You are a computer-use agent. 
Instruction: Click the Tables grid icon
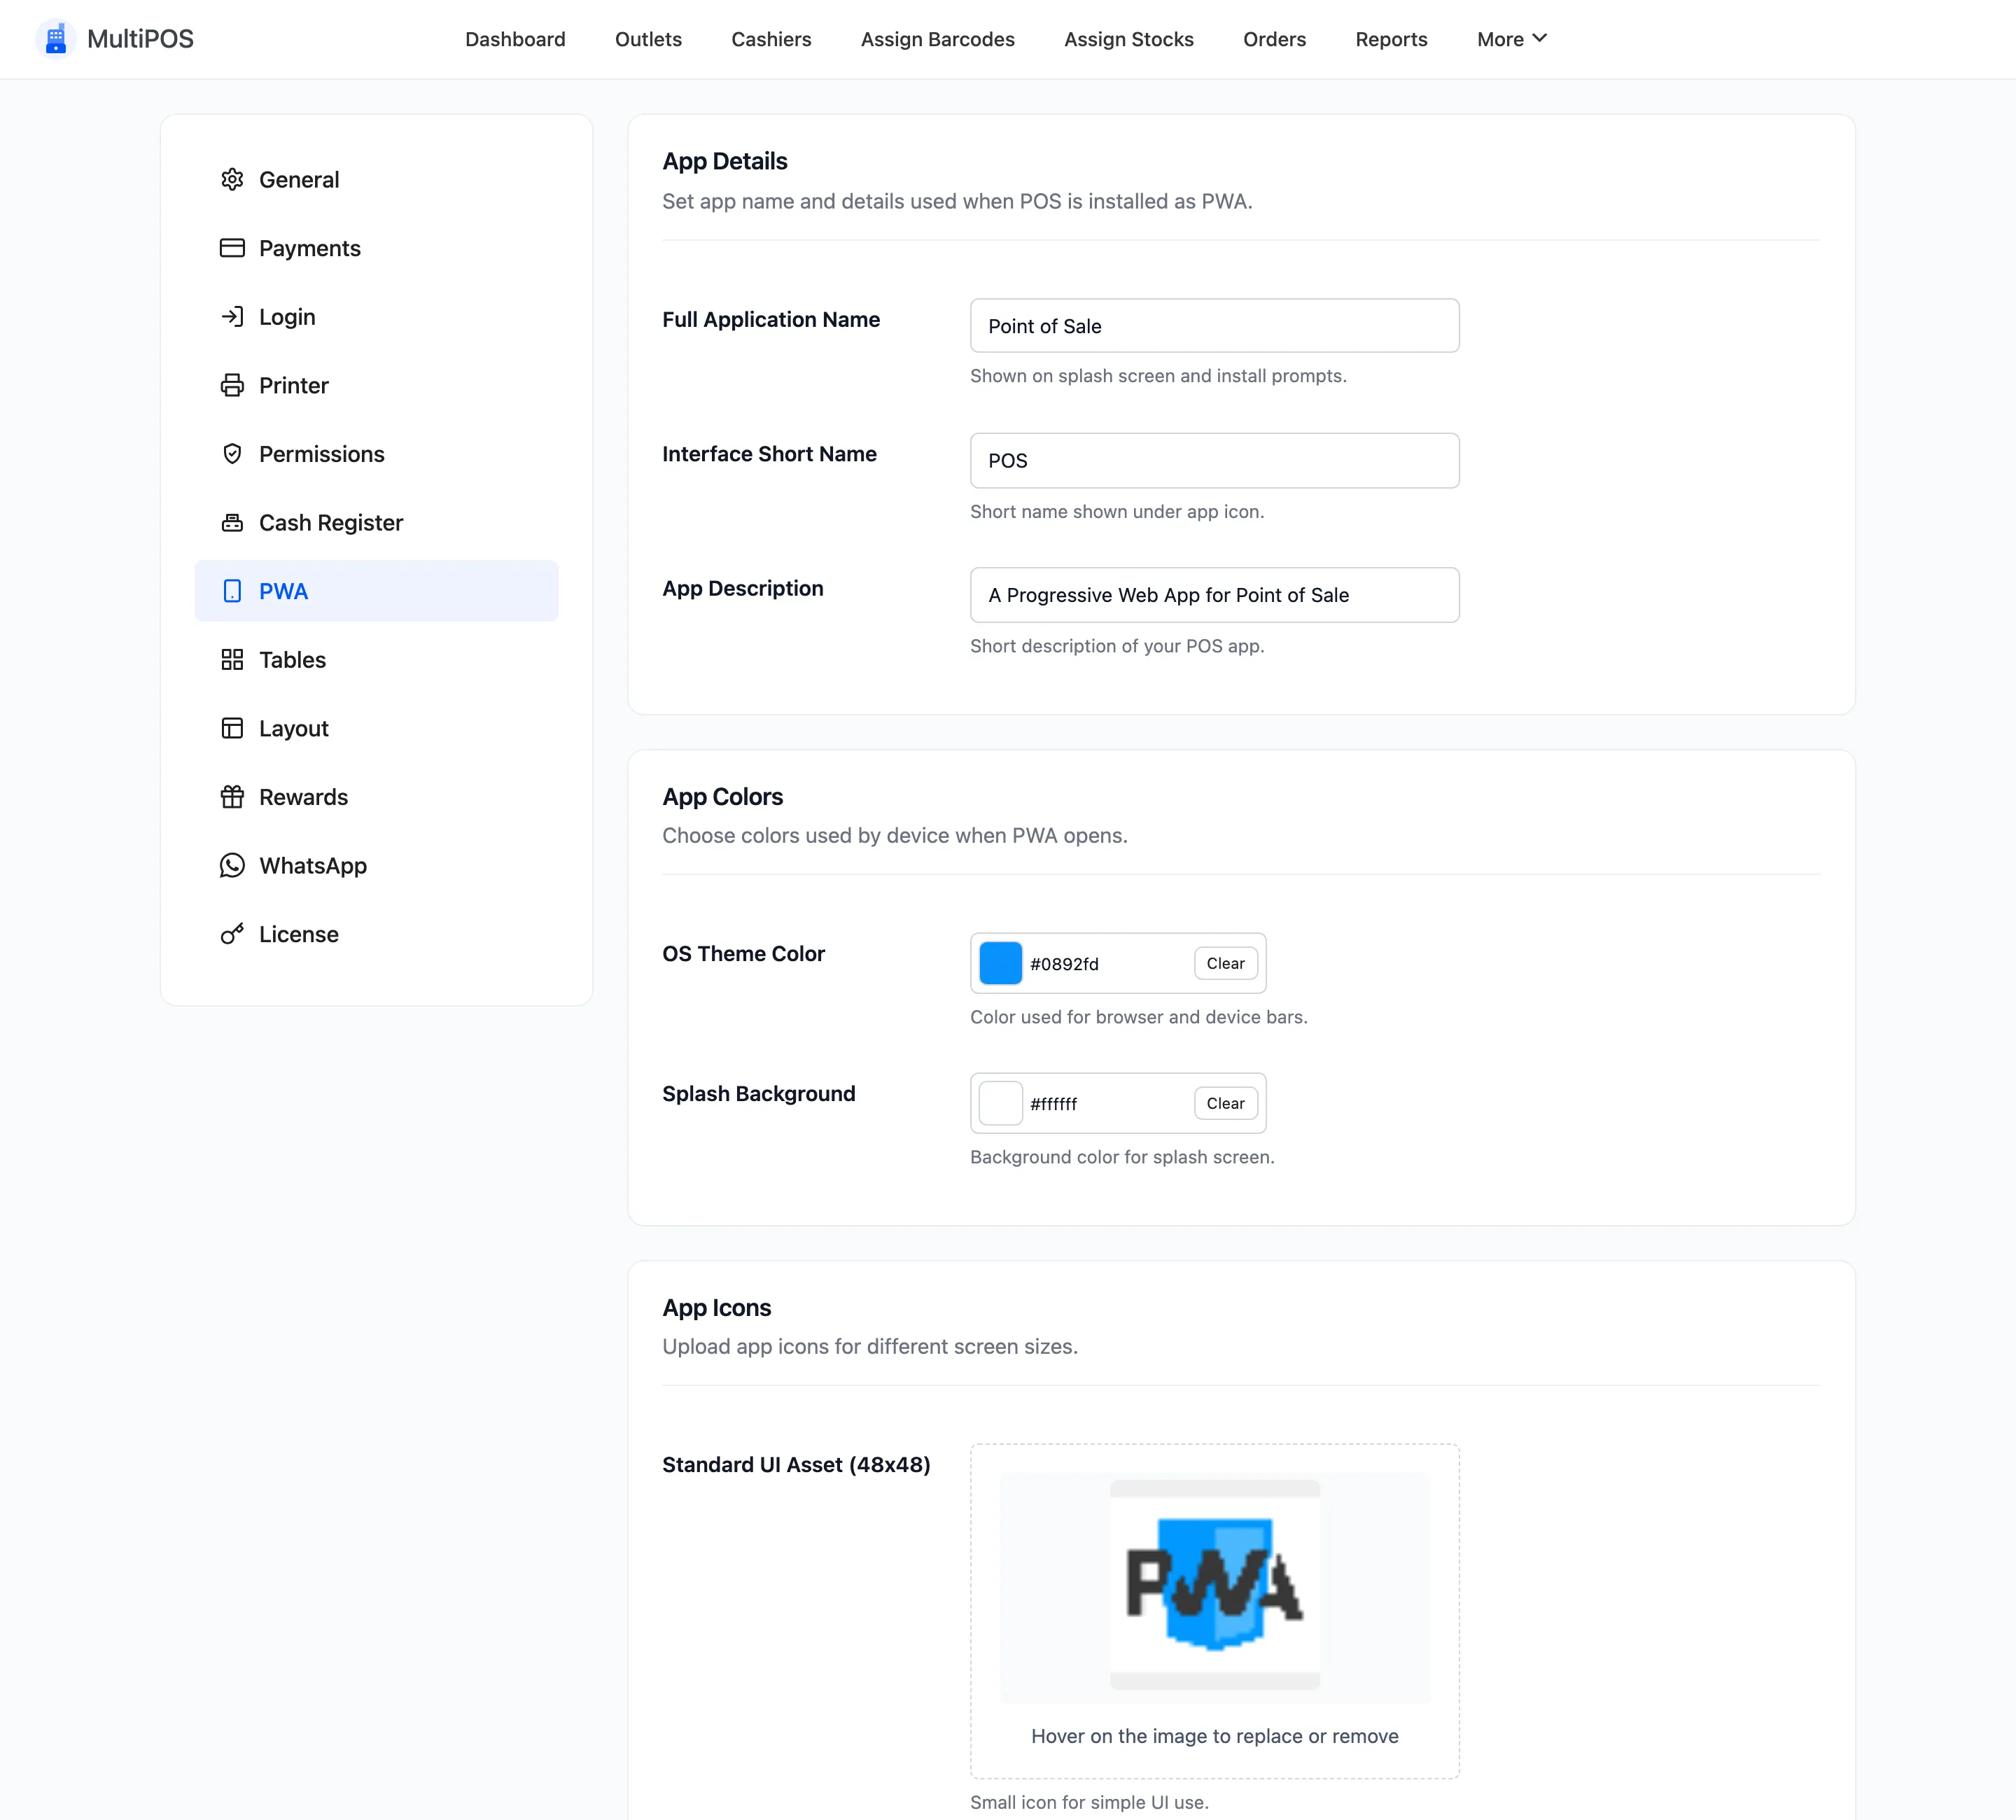(x=232, y=660)
